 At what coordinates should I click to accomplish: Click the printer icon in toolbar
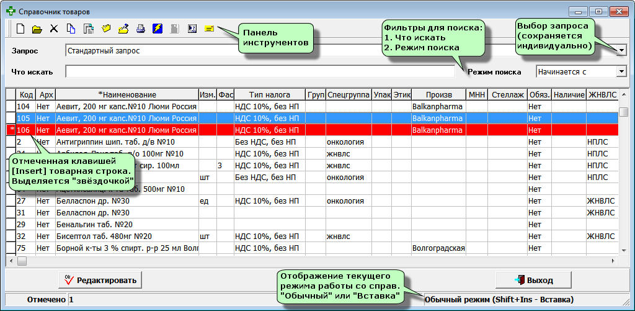tap(140, 29)
